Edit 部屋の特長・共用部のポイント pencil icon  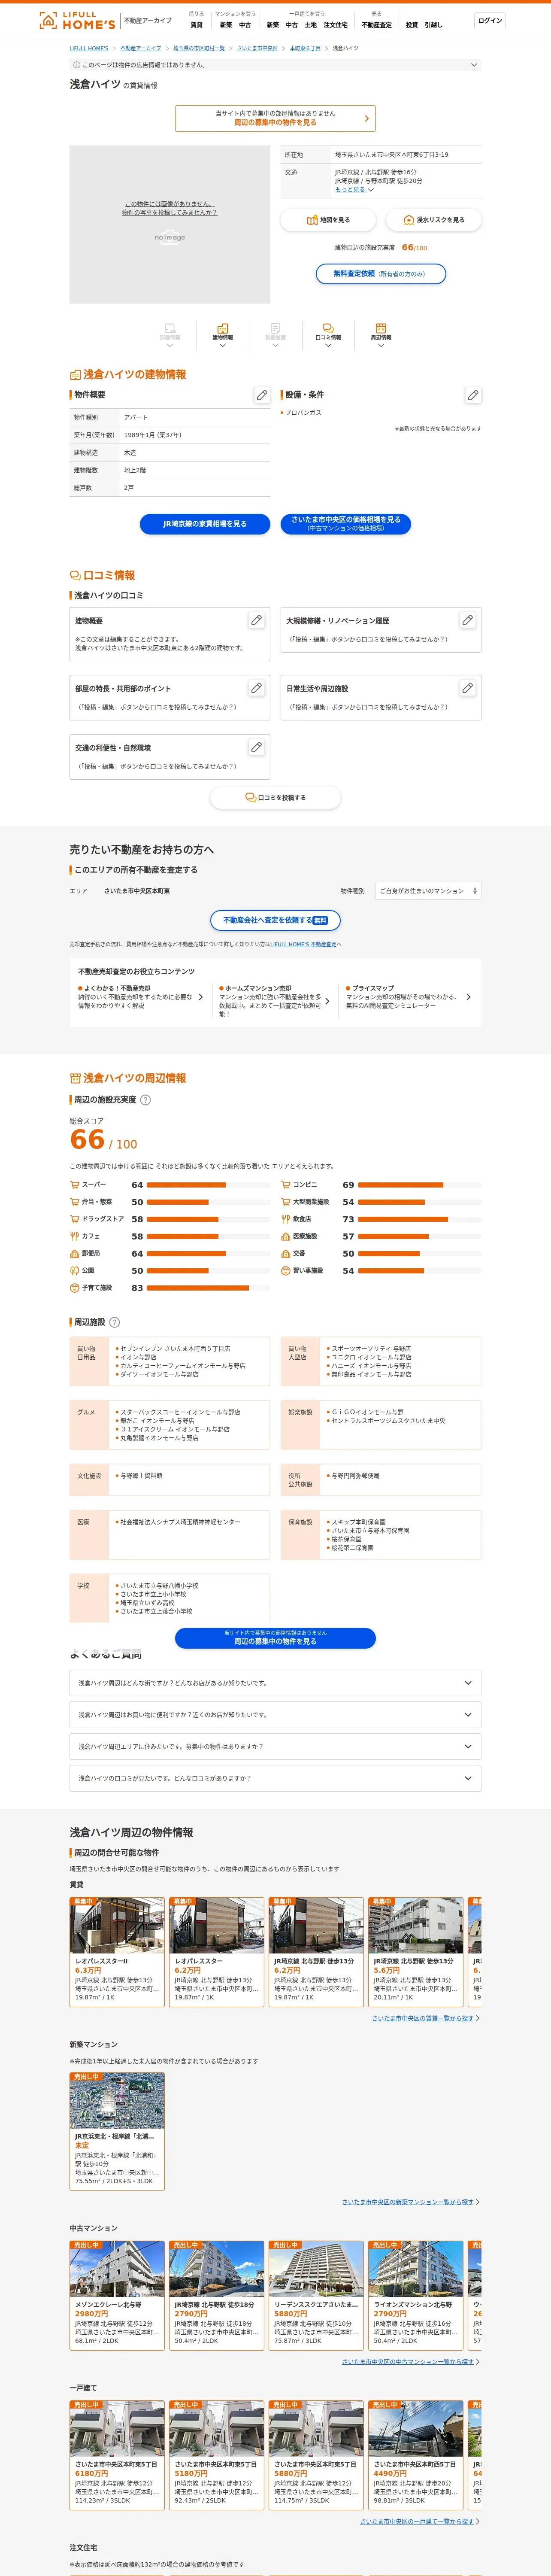256,688
